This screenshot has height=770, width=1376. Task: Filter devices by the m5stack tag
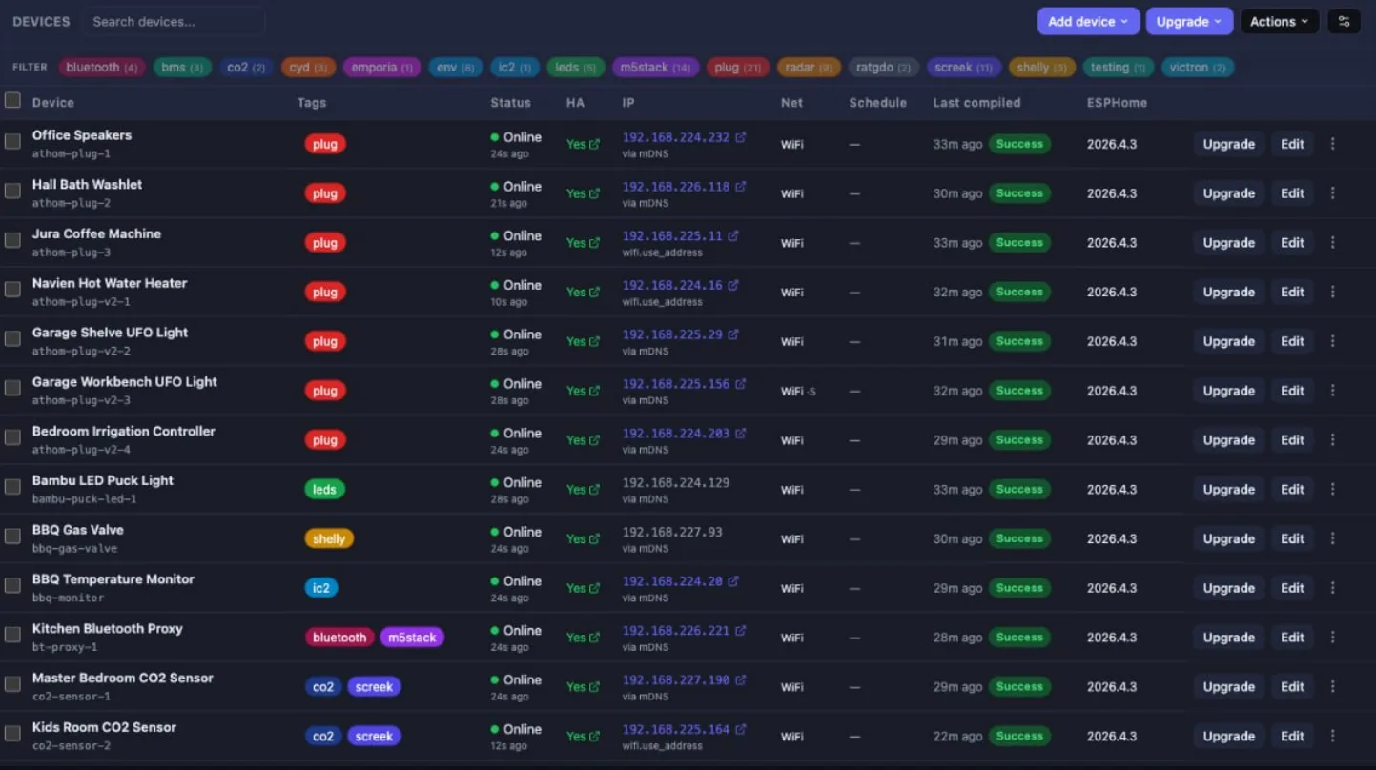[655, 68]
